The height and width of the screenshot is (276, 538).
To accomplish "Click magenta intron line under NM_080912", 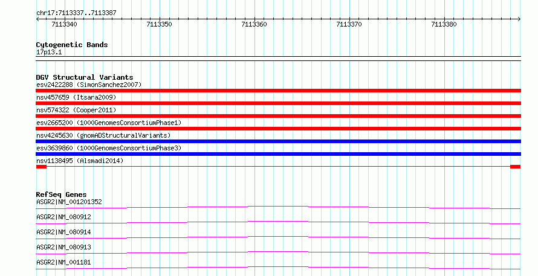I will pos(278,222).
